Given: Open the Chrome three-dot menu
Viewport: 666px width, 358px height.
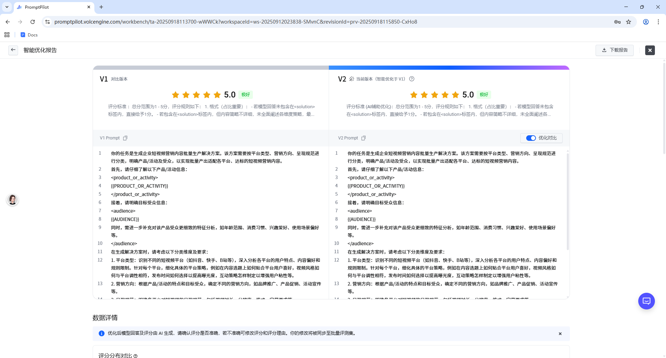Looking at the screenshot, I should (x=658, y=22).
